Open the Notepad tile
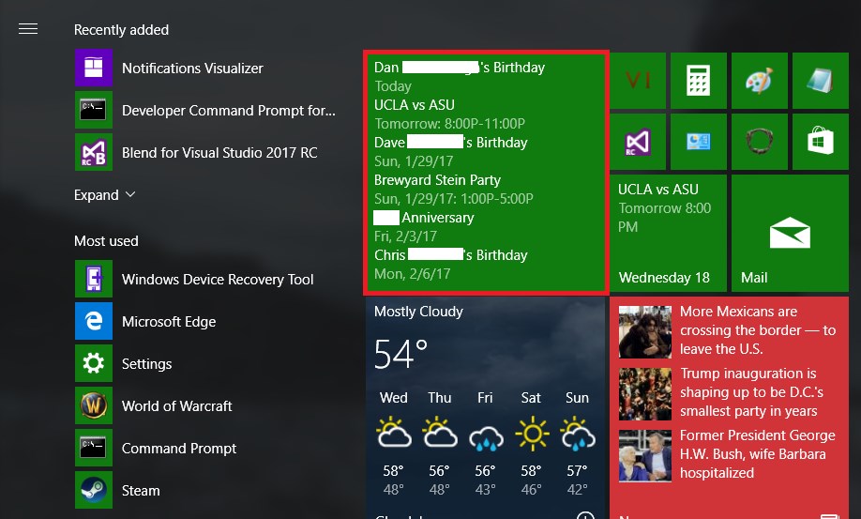 [x=821, y=81]
